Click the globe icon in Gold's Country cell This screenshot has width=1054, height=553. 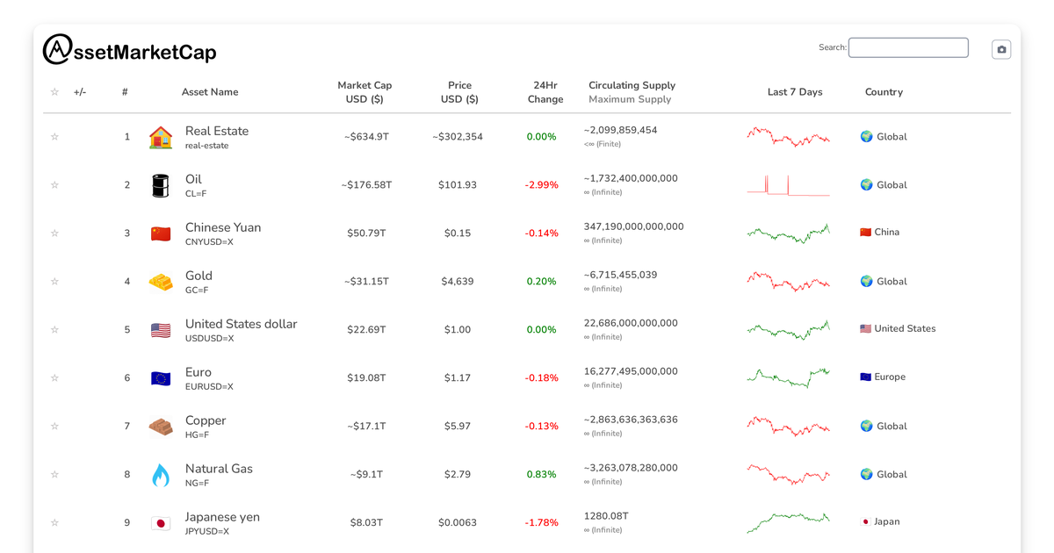tap(866, 282)
